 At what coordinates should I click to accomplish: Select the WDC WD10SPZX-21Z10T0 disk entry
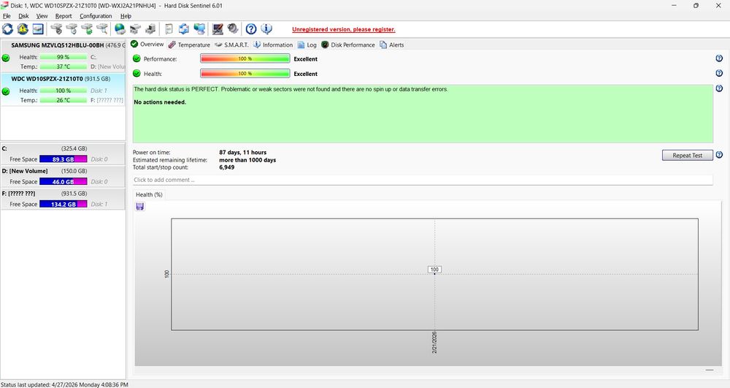(63, 89)
